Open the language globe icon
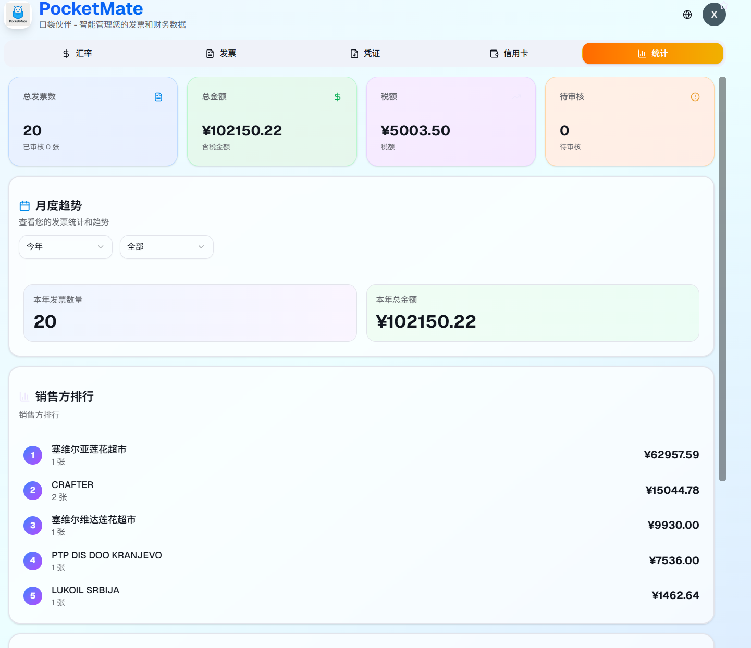 click(x=687, y=15)
